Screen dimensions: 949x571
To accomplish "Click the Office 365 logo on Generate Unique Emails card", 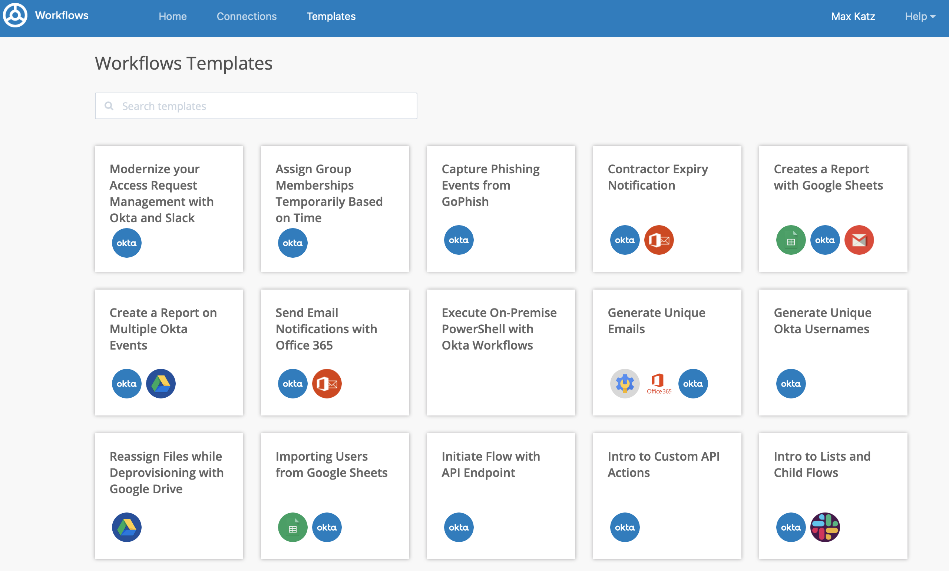I will [659, 384].
